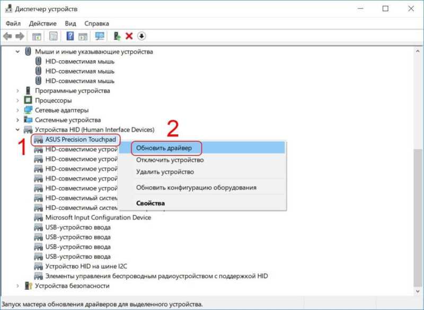Screen dimensions: 424x310
Task: Click the scan hardware monitor icon
Action: coord(100,36)
